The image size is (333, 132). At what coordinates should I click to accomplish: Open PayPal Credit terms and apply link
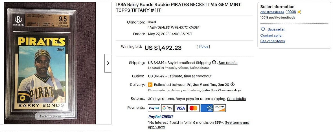pos(237,122)
